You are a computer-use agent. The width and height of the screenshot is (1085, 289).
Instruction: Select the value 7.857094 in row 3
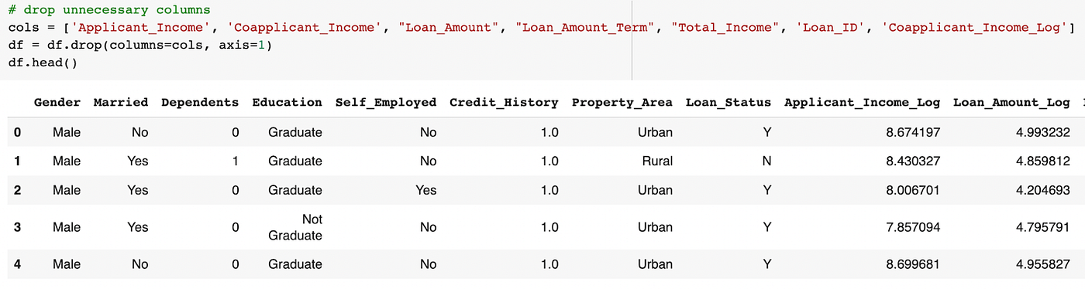pos(912,227)
